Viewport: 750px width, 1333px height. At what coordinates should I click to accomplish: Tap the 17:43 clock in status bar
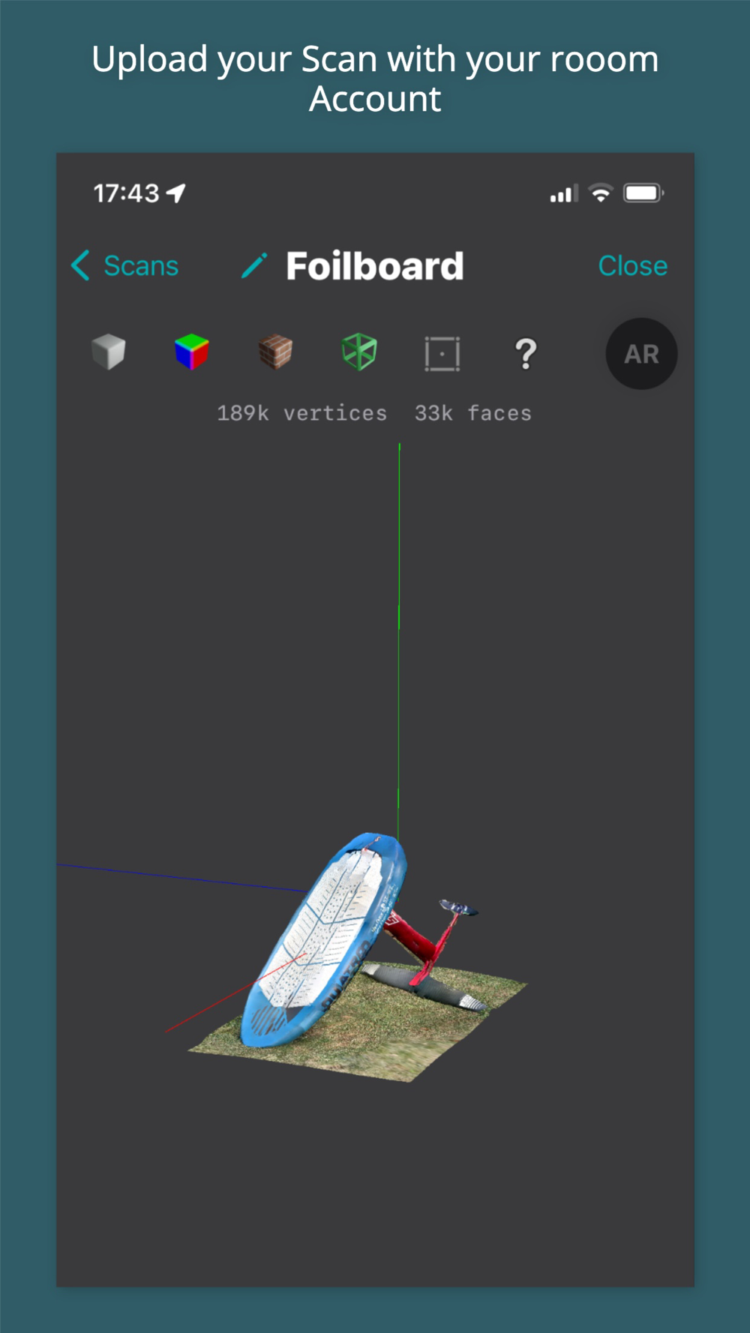point(126,193)
